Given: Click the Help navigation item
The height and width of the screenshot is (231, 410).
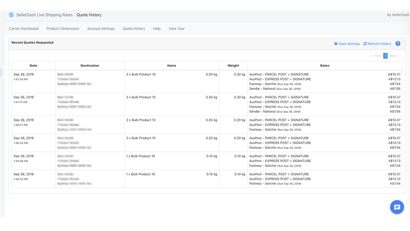Looking at the screenshot, I should coord(157,29).
